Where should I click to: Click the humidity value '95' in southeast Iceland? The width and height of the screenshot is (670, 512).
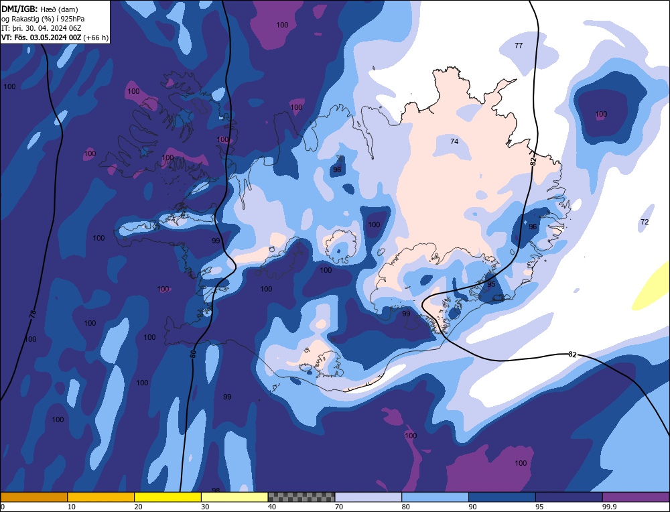[x=491, y=284]
